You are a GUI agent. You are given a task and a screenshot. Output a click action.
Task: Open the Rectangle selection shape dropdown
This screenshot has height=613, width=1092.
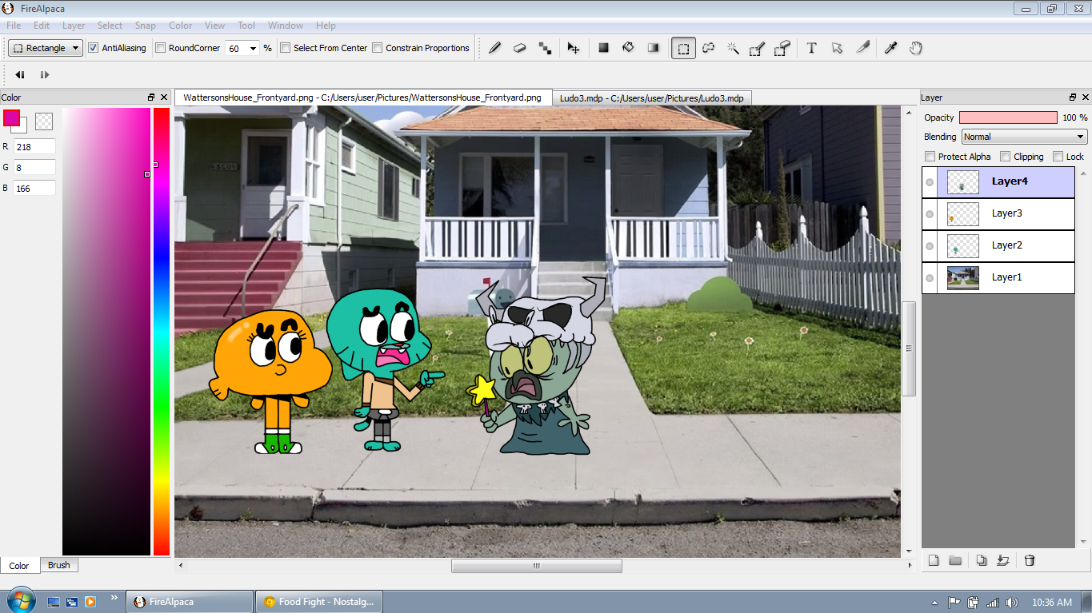(x=46, y=48)
